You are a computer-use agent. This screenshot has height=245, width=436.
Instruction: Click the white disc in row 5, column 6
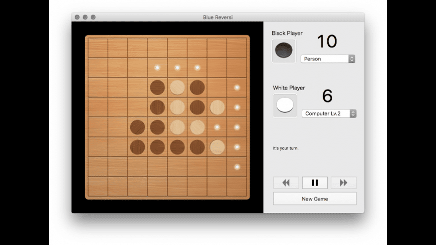click(197, 127)
